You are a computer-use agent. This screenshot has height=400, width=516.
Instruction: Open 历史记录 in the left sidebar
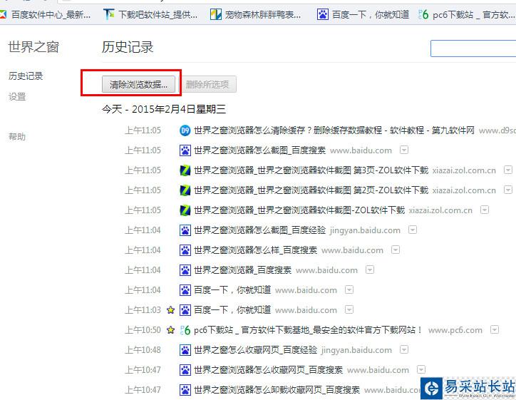pyautogui.click(x=26, y=76)
